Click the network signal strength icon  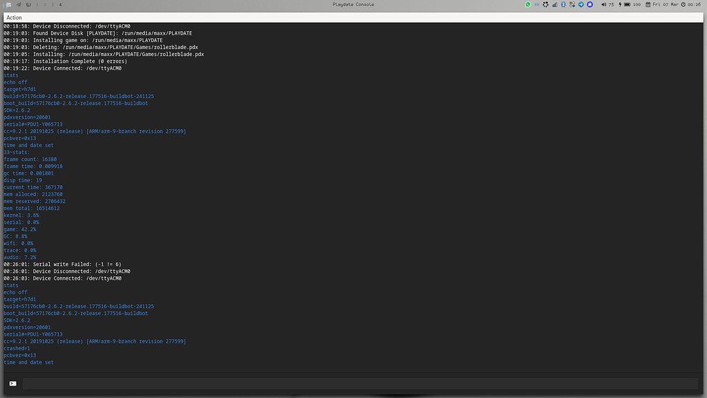coord(554,5)
